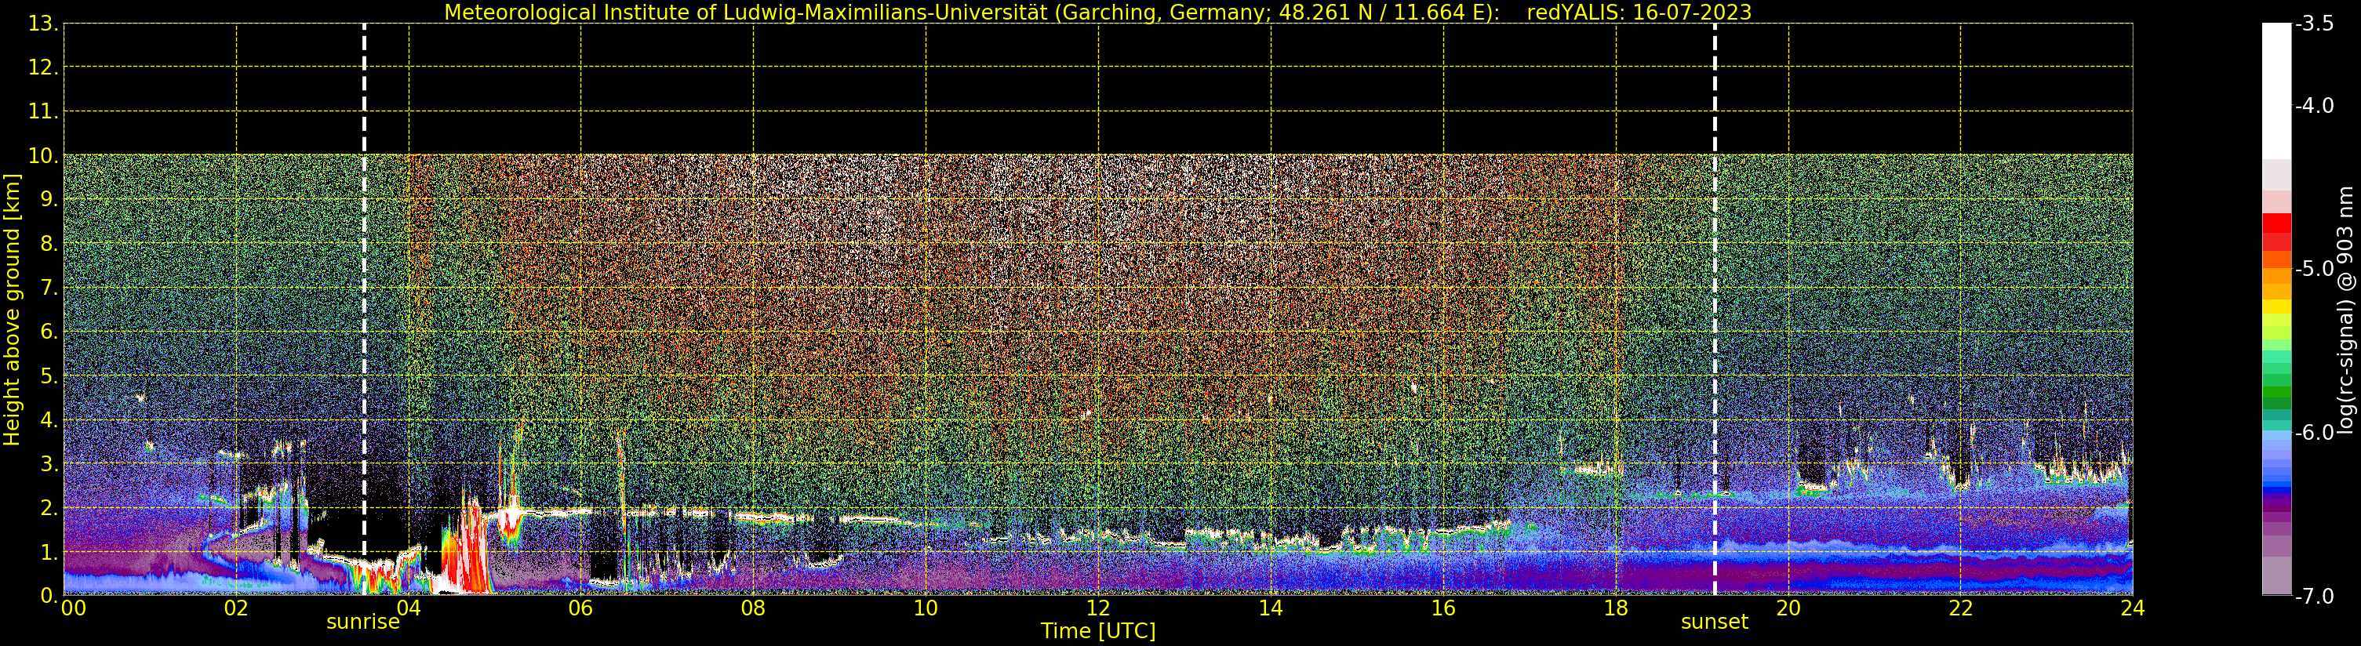Click time axis tick label 08
Screen dimensions: 2361x646
tap(752, 609)
